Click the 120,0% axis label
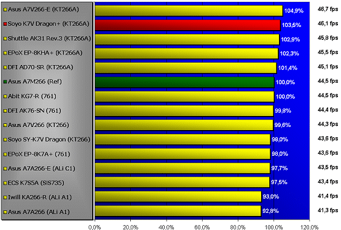Image resolution: width=341 pixels, height=230 pixels. [310, 227]
